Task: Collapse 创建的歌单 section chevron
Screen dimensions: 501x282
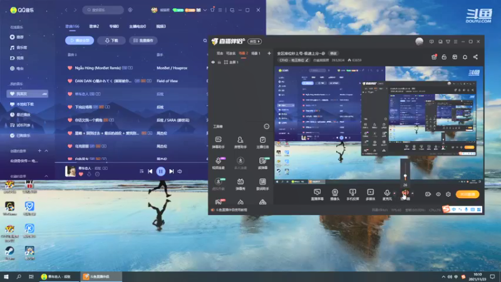Action: [x=46, y=150]
